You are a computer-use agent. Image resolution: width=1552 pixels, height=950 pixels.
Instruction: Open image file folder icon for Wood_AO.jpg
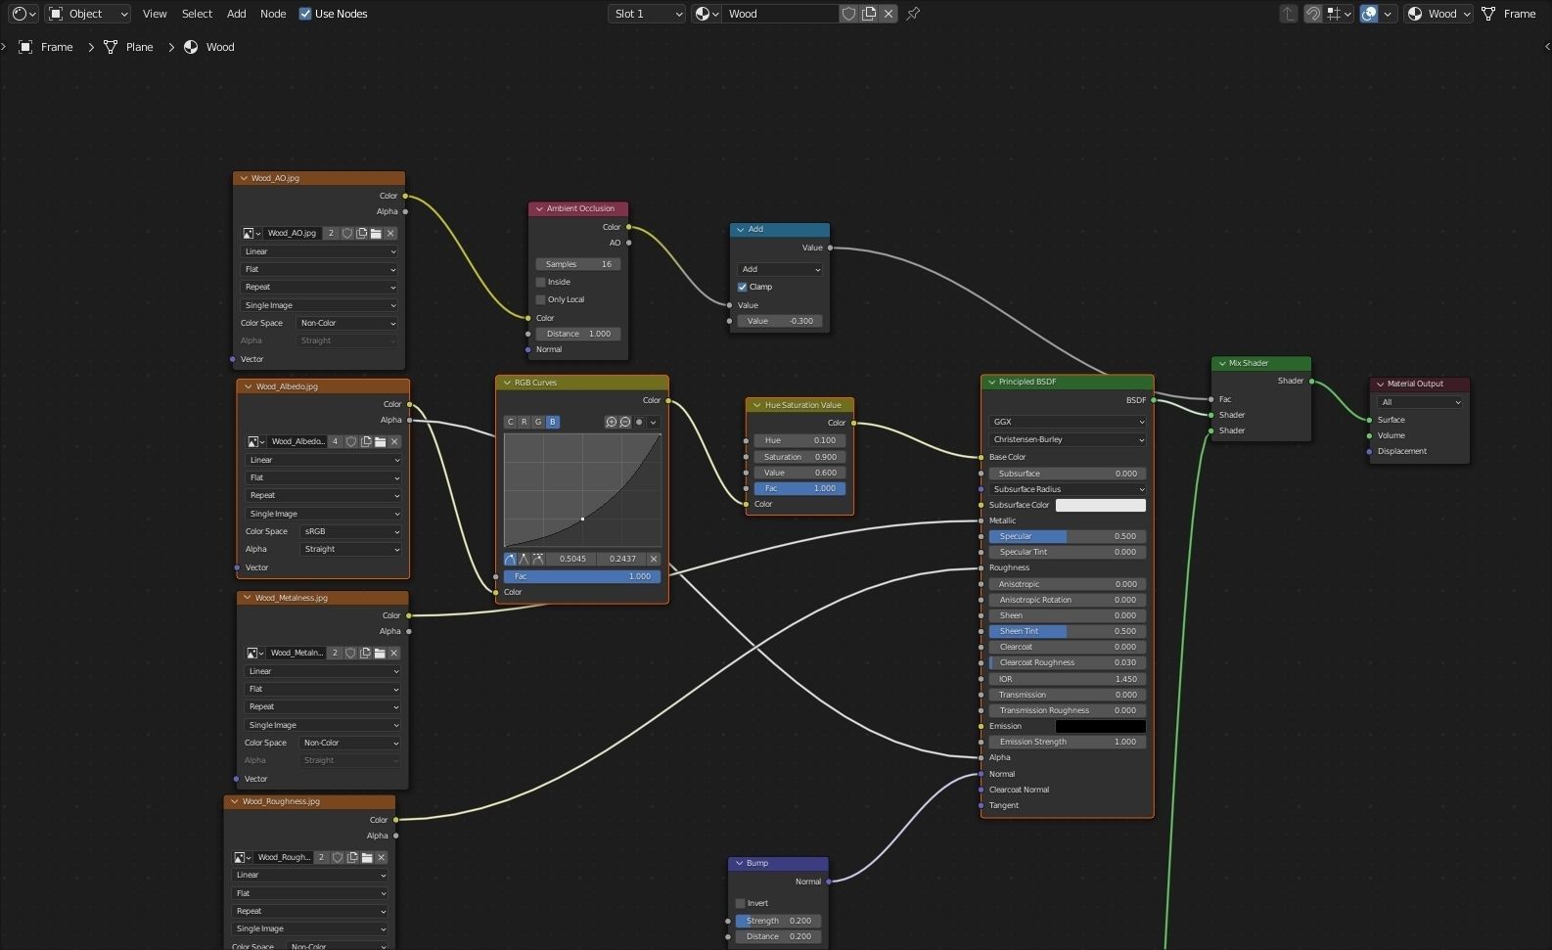(x=376, y=233)
